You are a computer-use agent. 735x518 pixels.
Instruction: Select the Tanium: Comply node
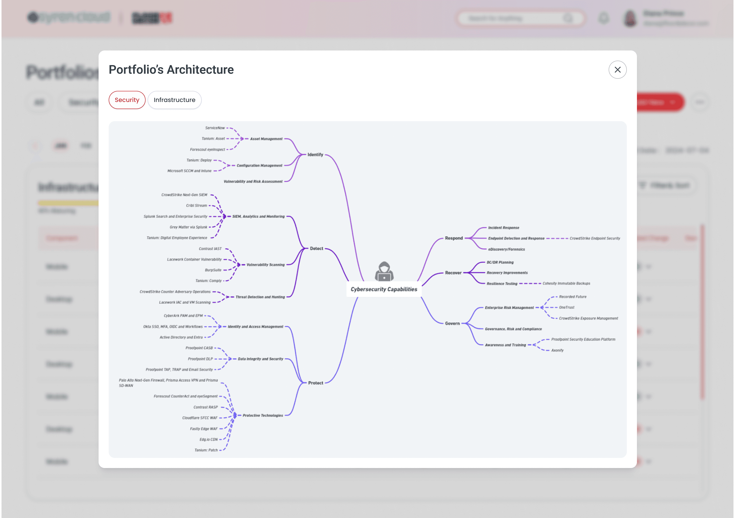(209, 281)
